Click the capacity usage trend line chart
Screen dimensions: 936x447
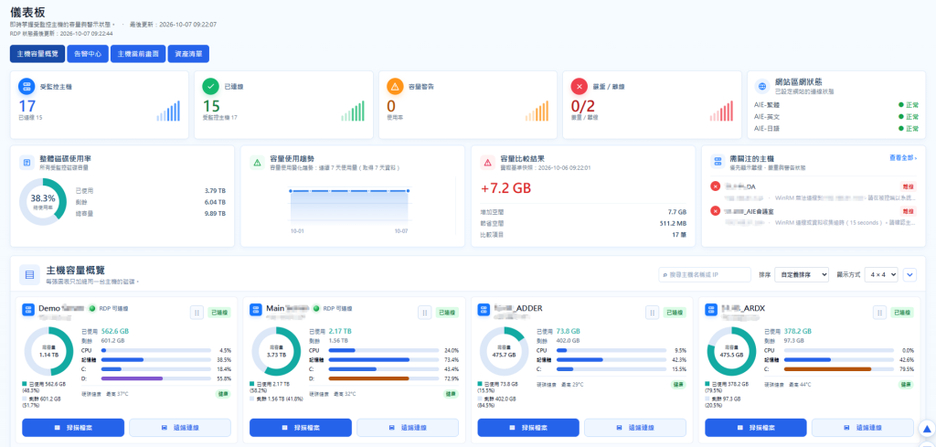click(x=349, y=206)
